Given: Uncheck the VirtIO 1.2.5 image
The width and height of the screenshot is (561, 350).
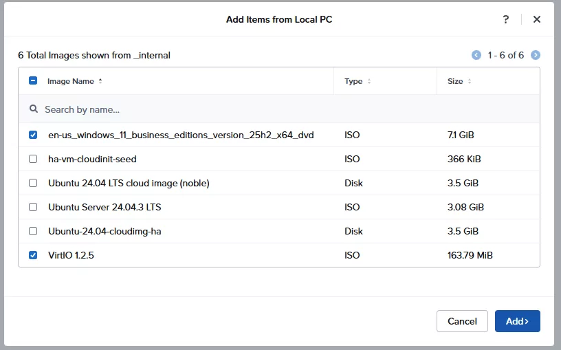Looking at the screenshot, I should (33, 255).
